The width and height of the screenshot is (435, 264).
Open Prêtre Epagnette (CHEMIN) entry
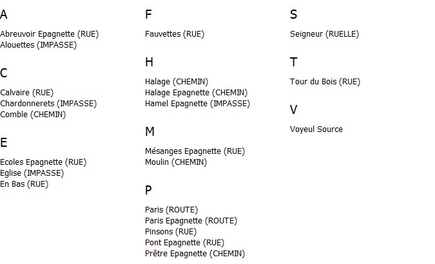tap(195, 254)
